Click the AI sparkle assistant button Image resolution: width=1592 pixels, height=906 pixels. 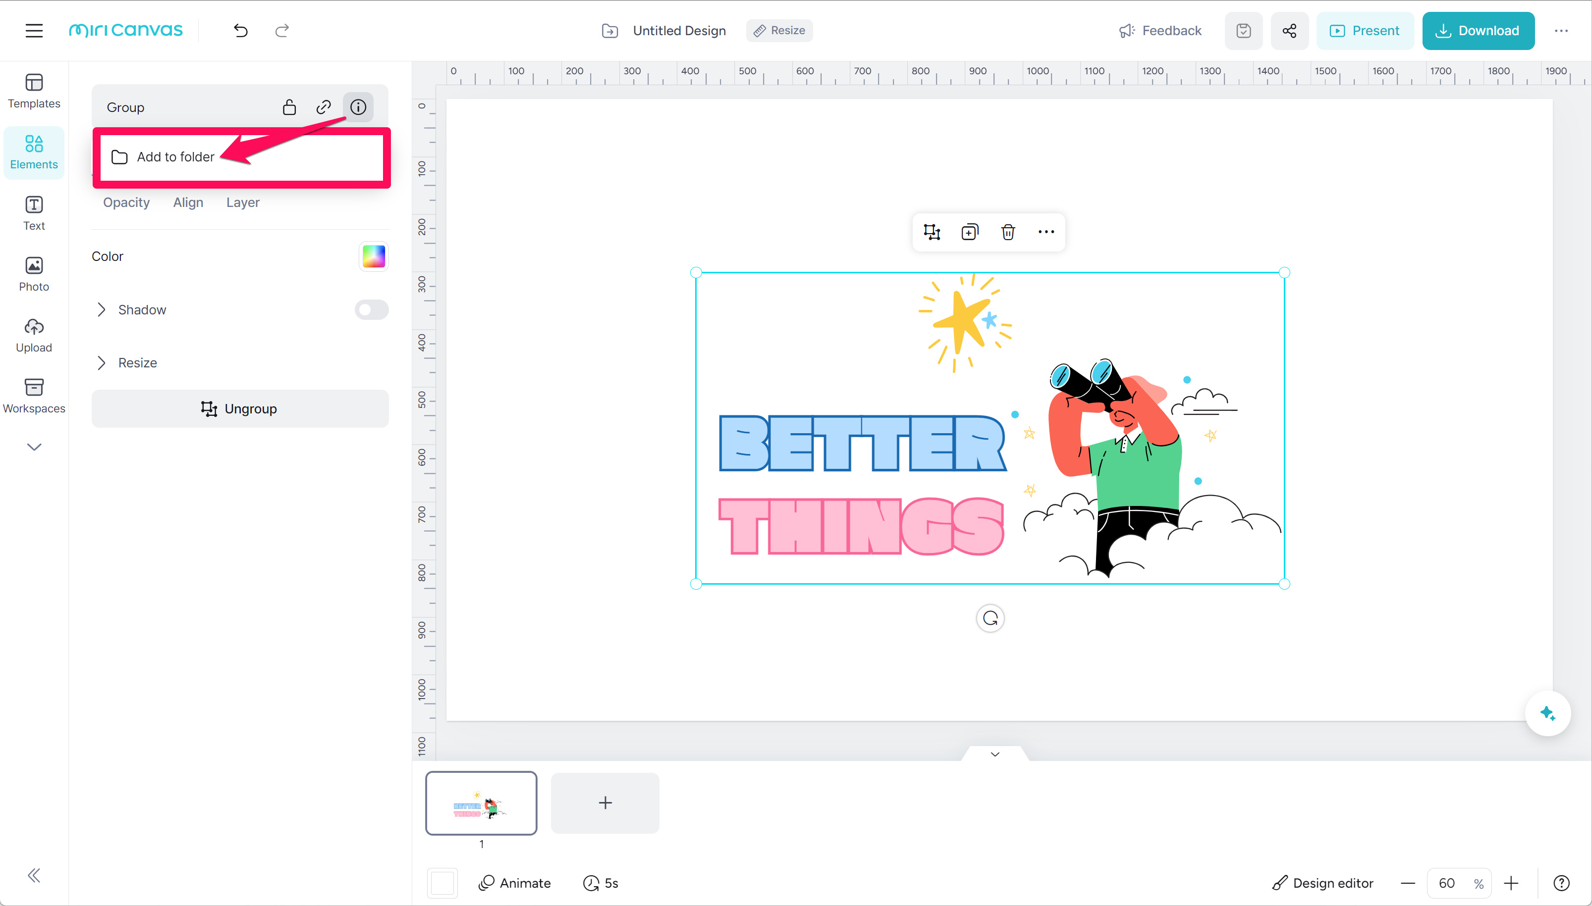pyautogui.click(x=1547, y=713)
